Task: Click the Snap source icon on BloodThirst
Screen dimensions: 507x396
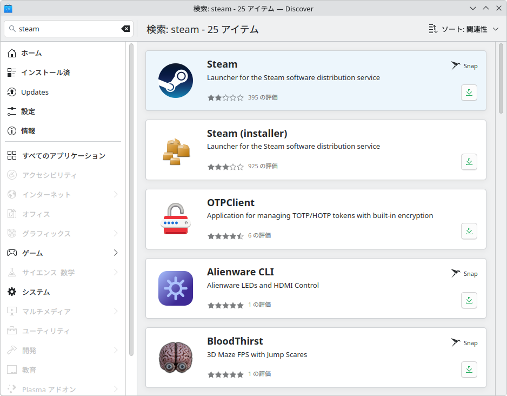Action: 456,342
